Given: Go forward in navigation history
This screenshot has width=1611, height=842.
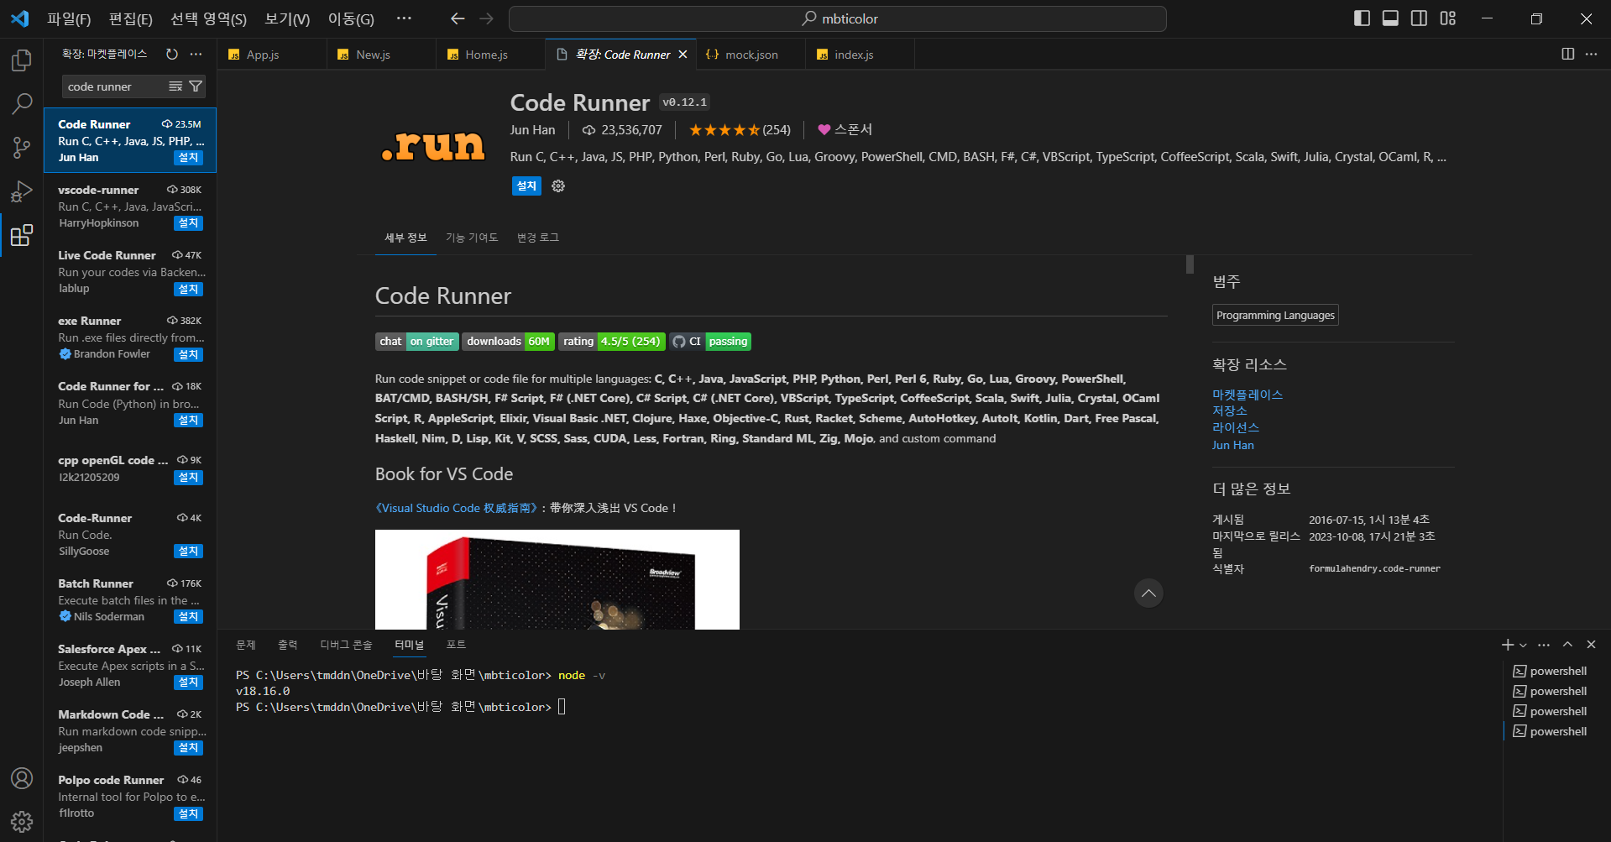Looking at the screenshot, I should pos(486,18).
